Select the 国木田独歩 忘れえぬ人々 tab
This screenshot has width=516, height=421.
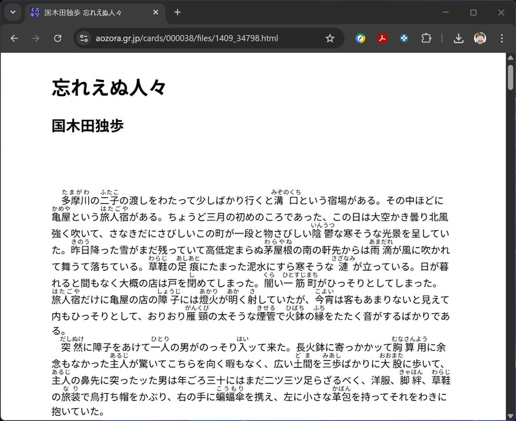(x=95, y=13)
